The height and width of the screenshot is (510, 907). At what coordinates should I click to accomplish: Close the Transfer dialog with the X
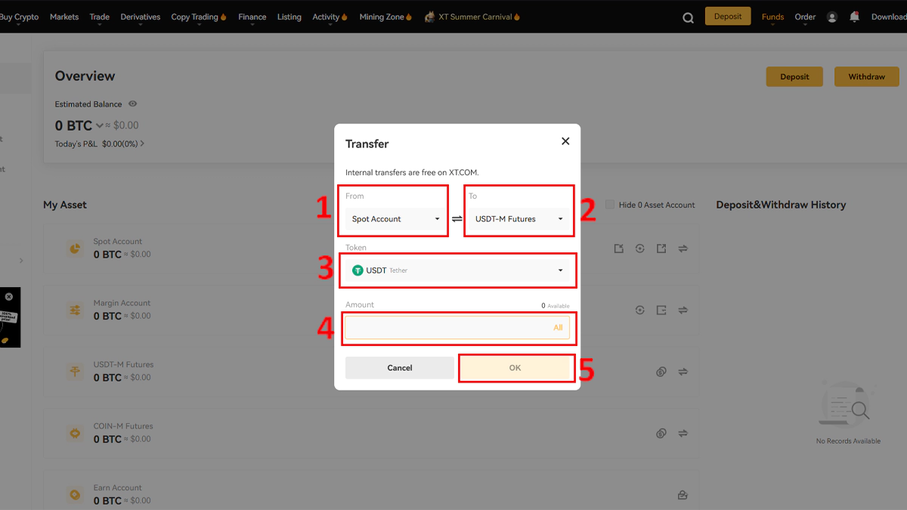[x=565, y=141]
